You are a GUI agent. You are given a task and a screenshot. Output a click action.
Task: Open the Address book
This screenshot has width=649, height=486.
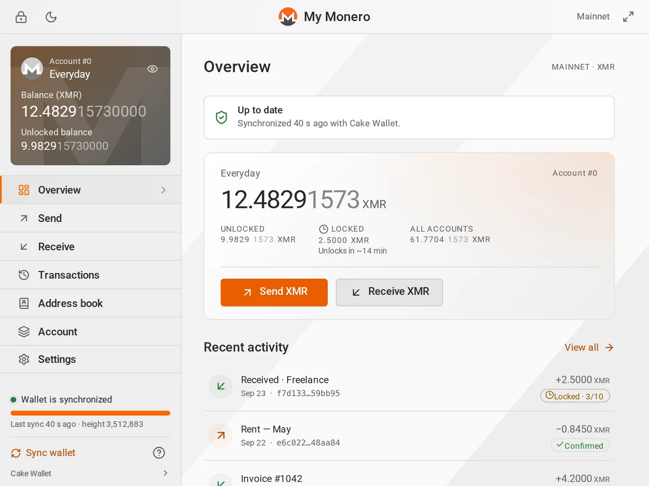pyautogui.click(x=91, y=303)
